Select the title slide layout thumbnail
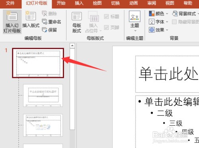Viewport: 199px width, 148px height. click(x=43, y=95)
